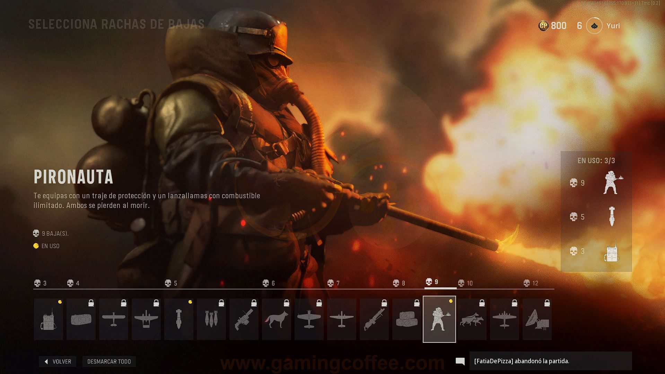This screenshot has width=665, height=374.
Task: Jump to the 7-kill skull tier
Action: coord(333,283)
